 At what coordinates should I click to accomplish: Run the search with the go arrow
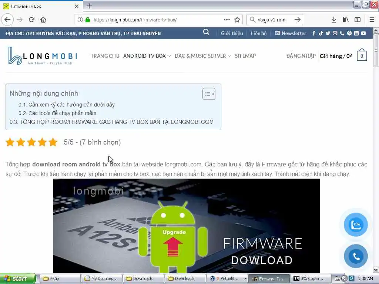pyautogui.click(x=298, y=20)
